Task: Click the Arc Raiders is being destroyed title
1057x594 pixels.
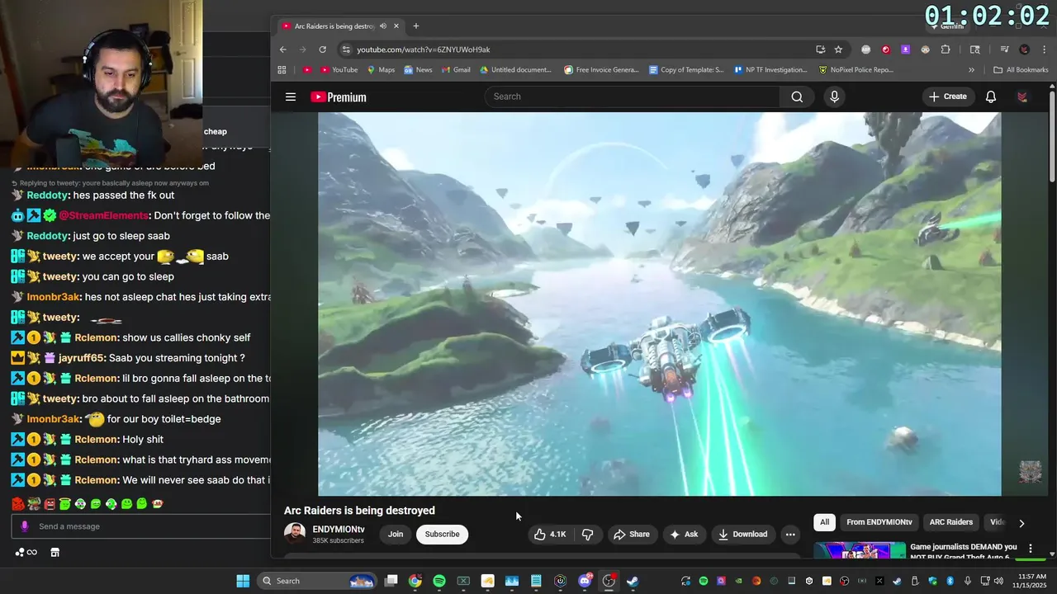Action: (359, 511)
